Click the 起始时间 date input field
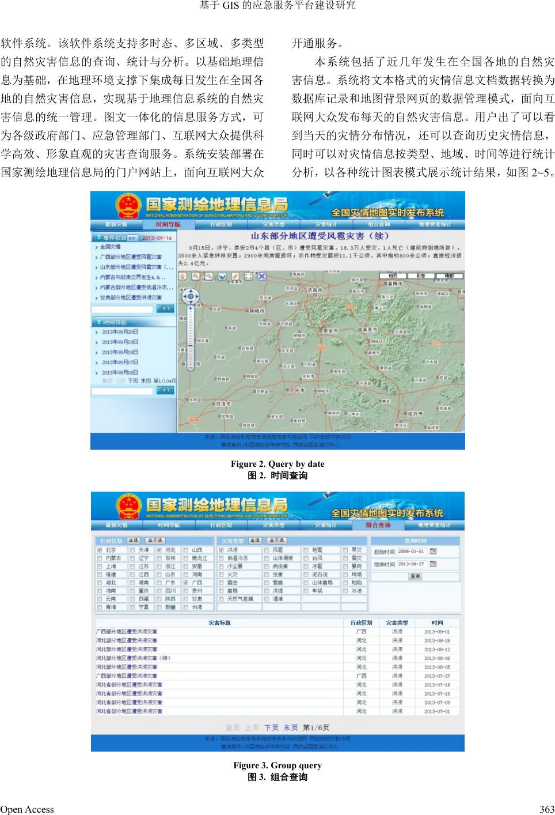The width and height of the screenshot is (555, 815). [x=412, y=552]
